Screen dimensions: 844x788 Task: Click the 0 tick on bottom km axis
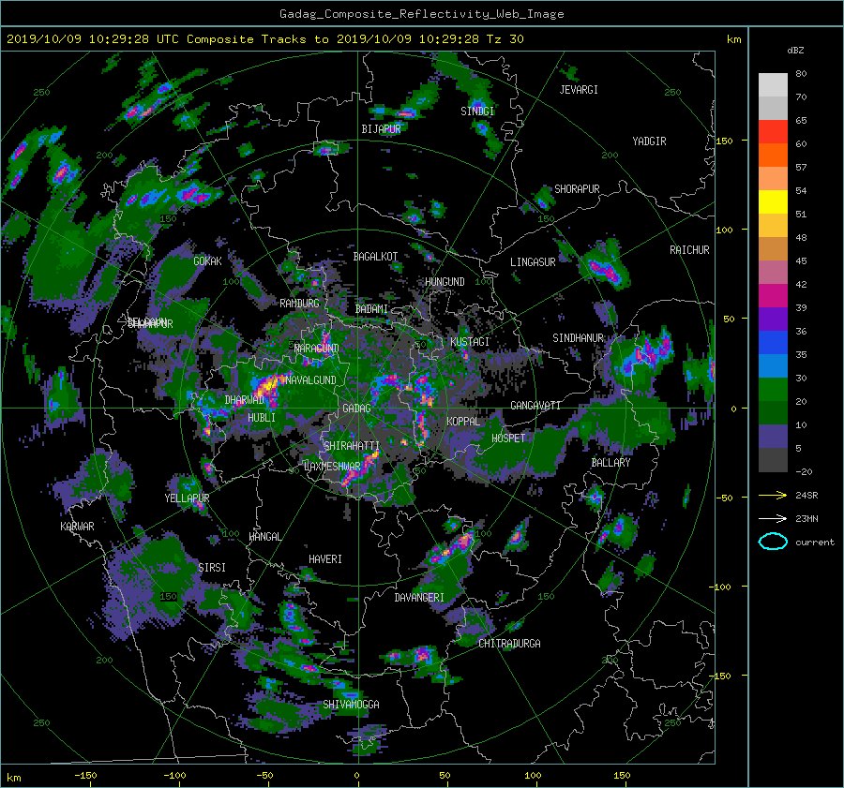tap(357, 776)
